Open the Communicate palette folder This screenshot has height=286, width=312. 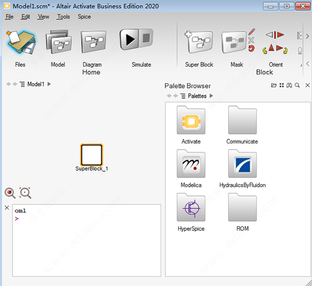(x=242, y=120)
